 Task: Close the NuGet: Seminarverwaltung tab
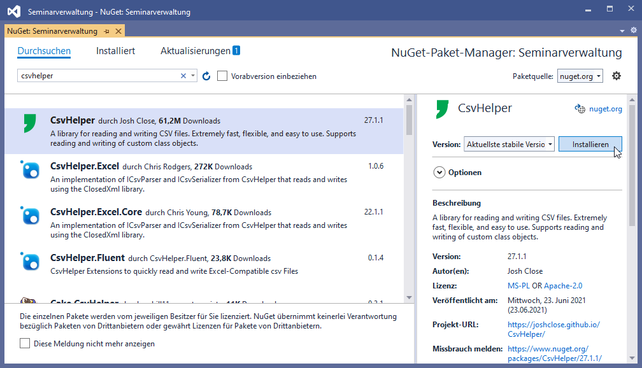point(118,31)
